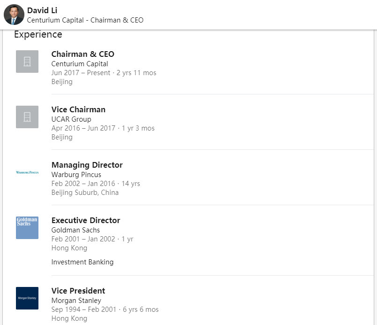Screen dimensions: 377x325
Task: Click the Morgan Stanley company name
Action: point(76,301)
